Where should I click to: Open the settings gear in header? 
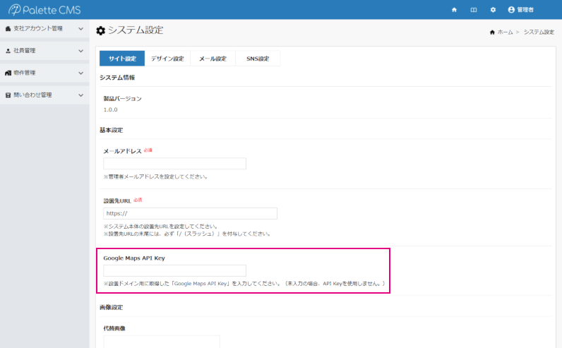494,10
